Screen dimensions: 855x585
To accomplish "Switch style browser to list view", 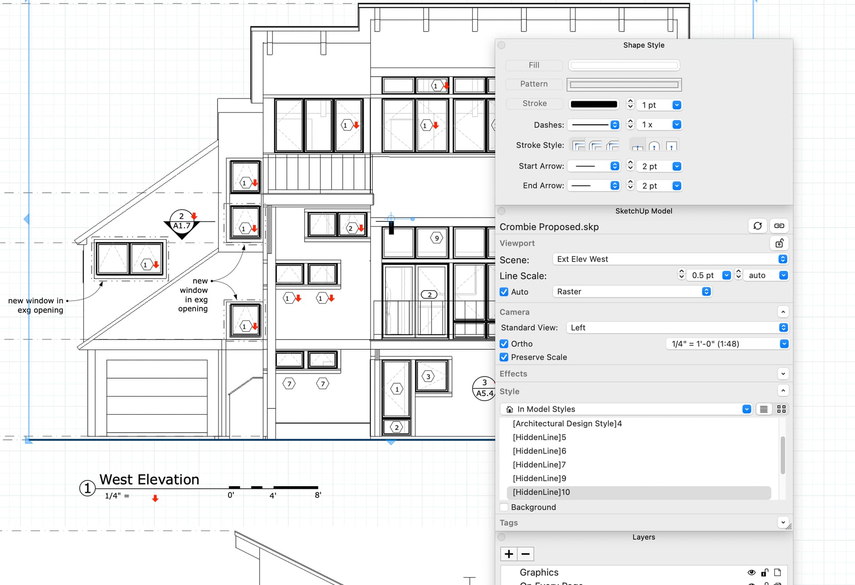I will click(x=763, y=409).
